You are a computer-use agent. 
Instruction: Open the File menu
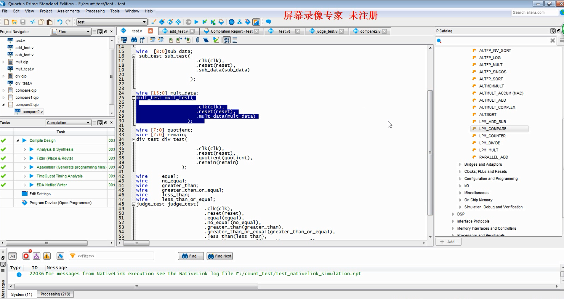[5, 11]
